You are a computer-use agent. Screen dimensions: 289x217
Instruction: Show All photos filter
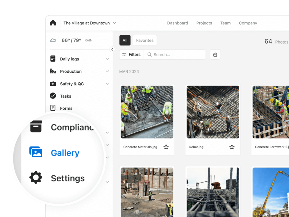point(125,40)
